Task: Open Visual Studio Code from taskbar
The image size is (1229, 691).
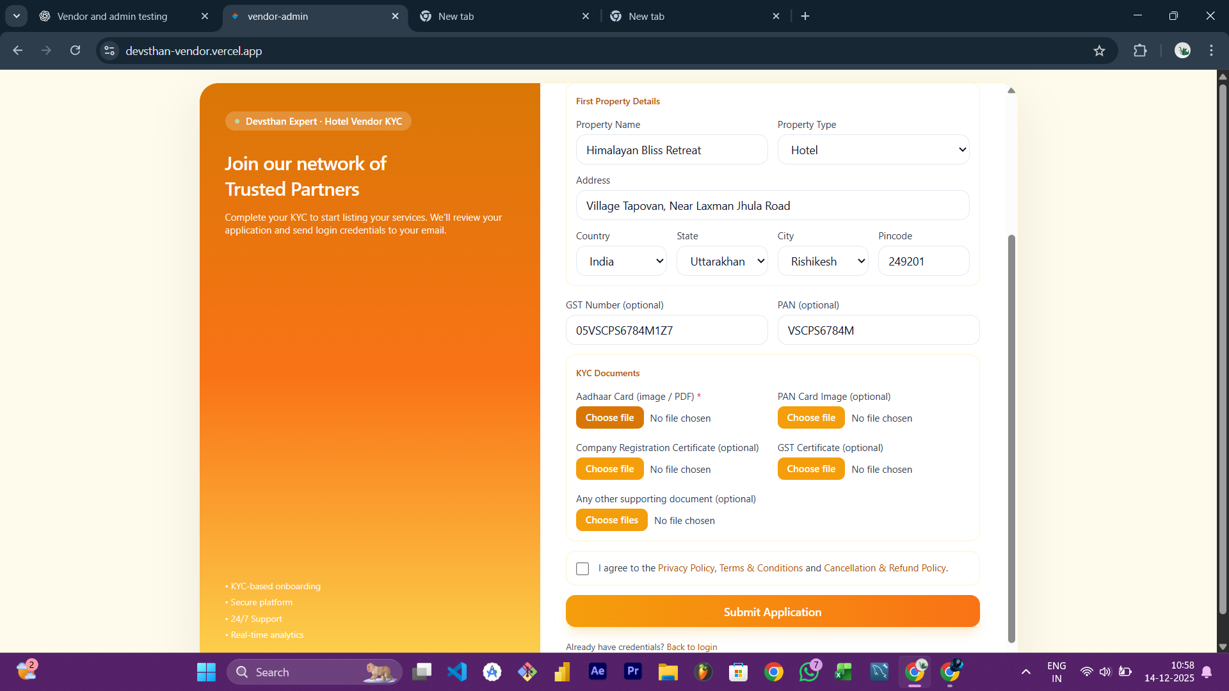Action: 457,672
